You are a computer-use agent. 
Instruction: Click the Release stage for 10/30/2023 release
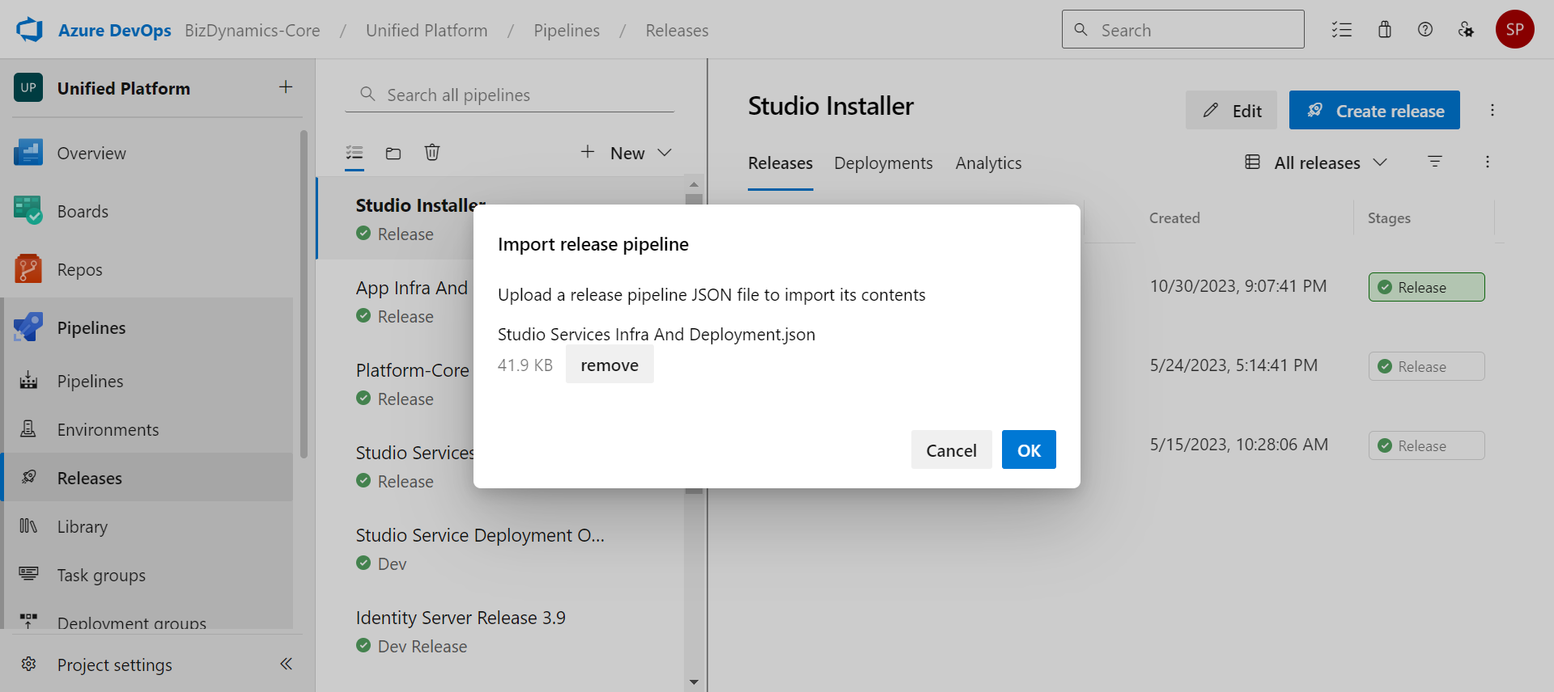click(1426, 287)
